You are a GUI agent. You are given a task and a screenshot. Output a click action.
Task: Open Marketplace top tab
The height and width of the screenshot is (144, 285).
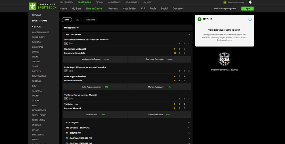click(x=114, y=2)
